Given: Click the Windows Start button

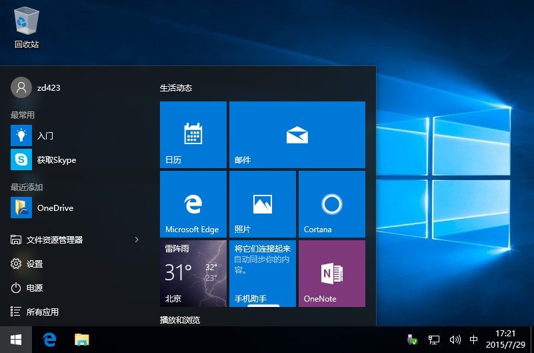Looking at the screenshot, I should (15, 340).
